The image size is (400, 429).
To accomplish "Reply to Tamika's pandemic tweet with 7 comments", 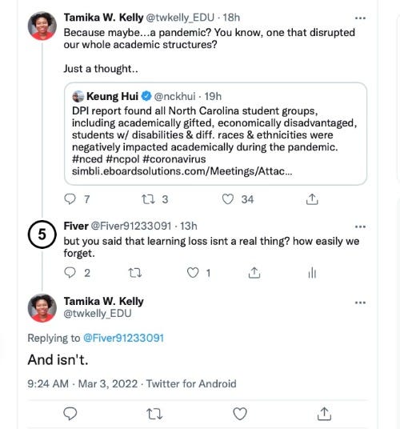I will pyautogui.click(x=70, y=199).
